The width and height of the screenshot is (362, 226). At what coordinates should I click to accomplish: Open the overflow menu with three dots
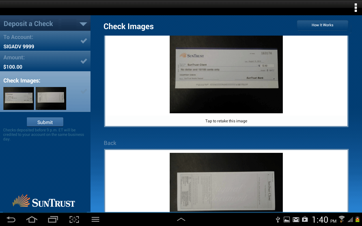coord(356,8)
